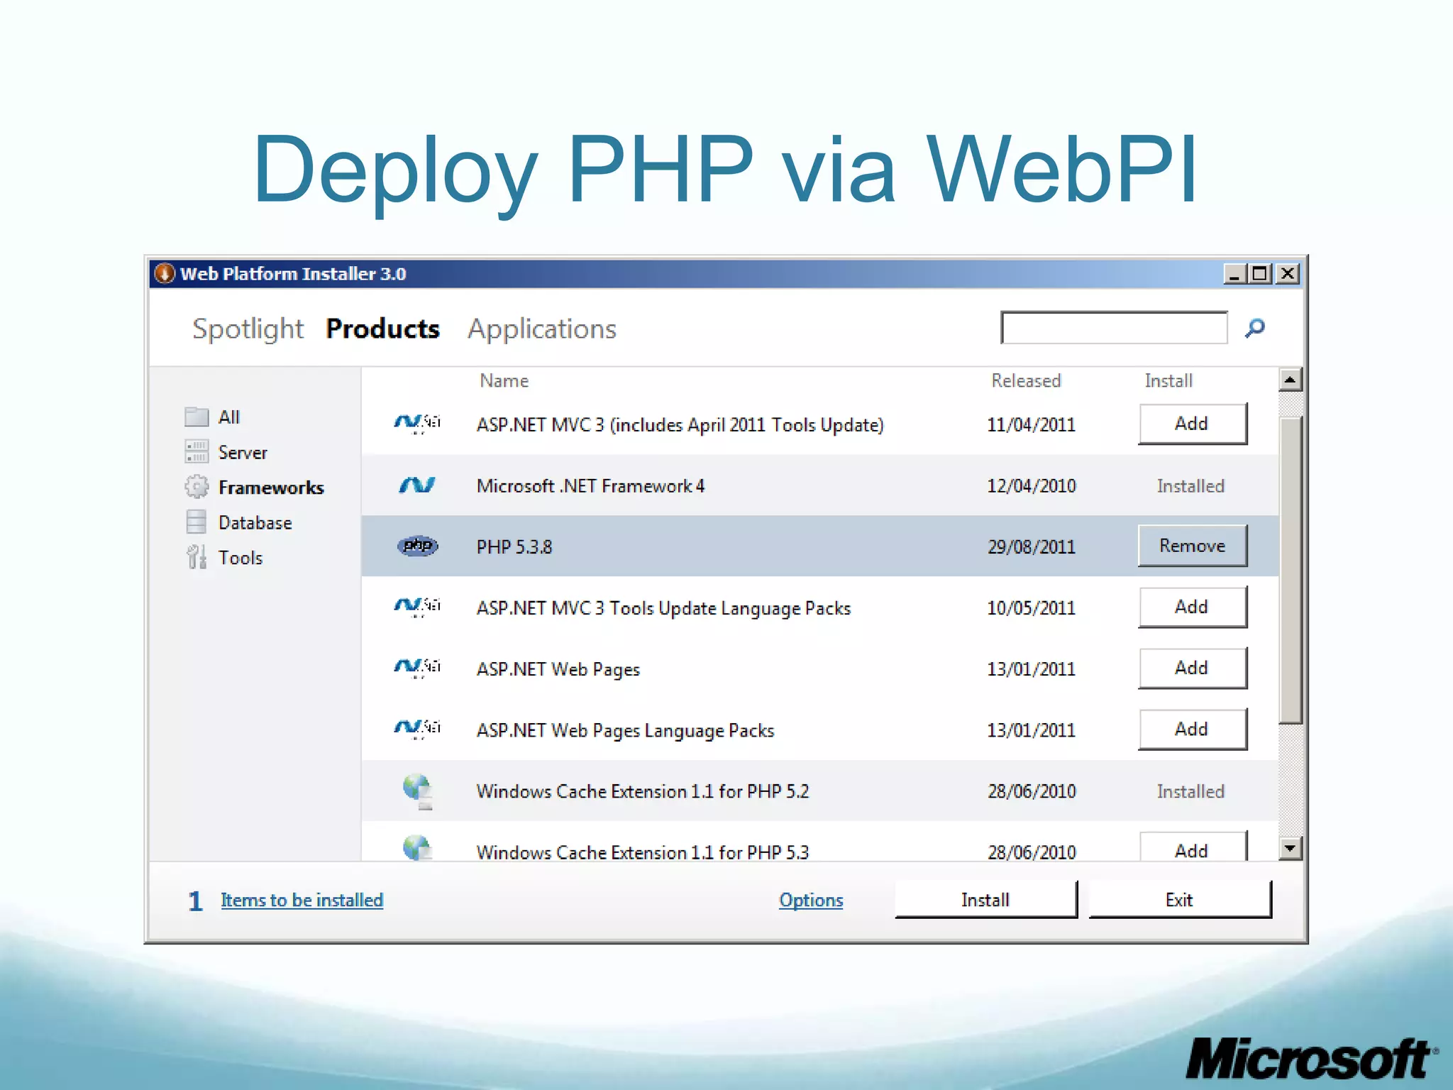Remove PHP 5.3.8 from install list
The width and height of the screenshot is (1453, 1090).
(x=1192, y=546)
